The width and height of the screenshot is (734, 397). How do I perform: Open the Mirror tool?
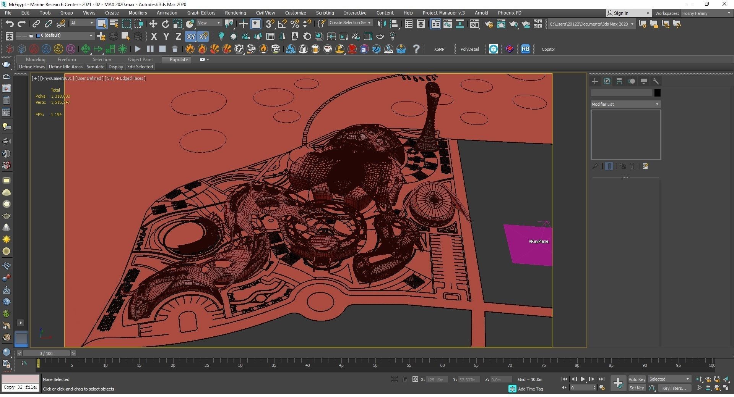pos(381,24)
